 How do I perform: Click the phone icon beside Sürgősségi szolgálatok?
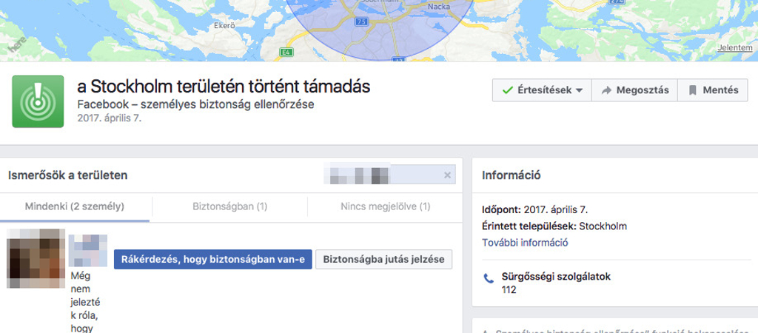489,278
